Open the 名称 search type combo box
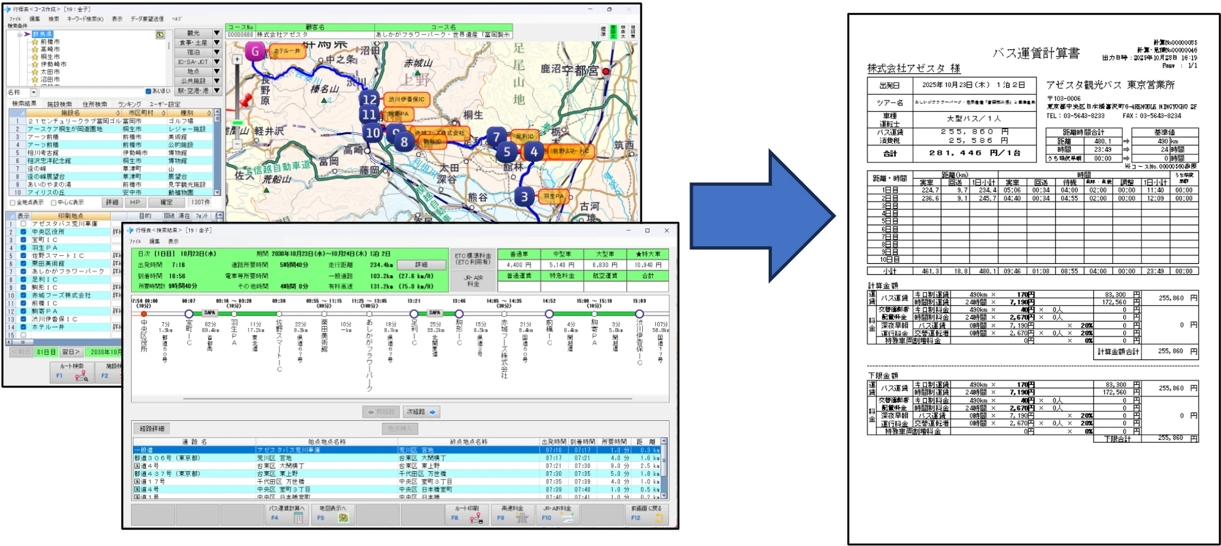1221x546 pixels. click(34, 92)
